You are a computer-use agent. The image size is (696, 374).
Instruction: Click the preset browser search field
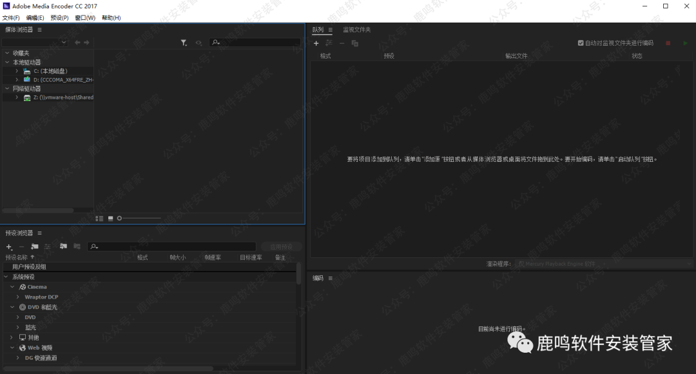173,246
